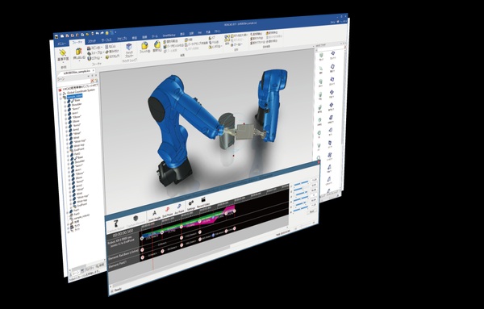This screenshot has width=484, height=309.
Task: Select the 基準平面 reference plane tool
Action: coord(63,56)
